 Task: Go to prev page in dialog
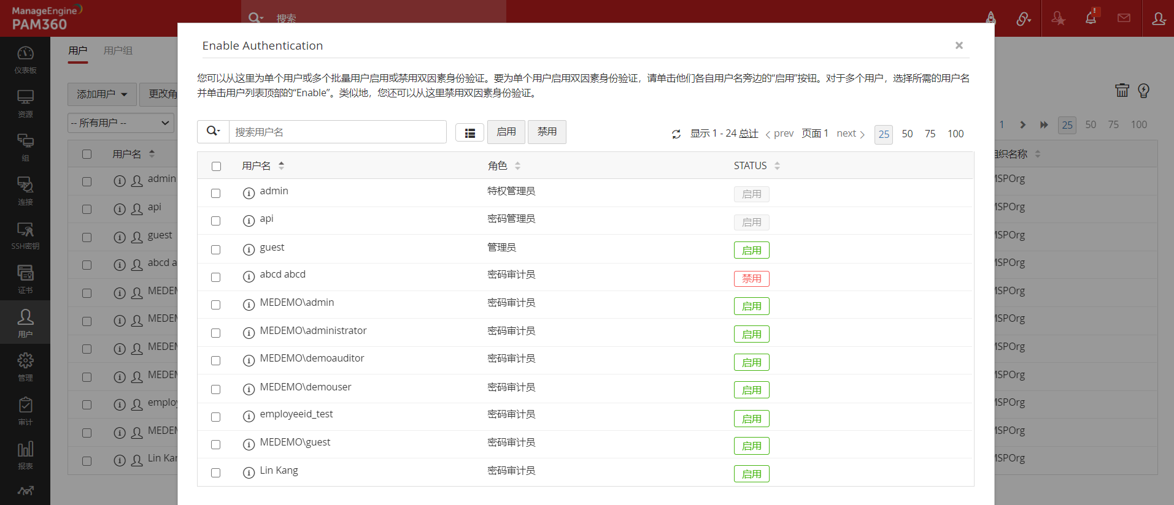pos(779,134)
